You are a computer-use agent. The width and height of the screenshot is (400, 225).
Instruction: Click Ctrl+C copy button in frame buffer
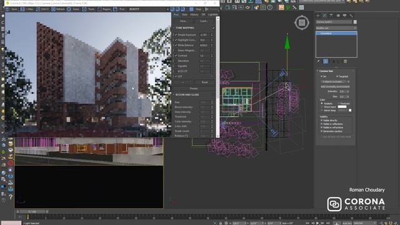point(42,9)
